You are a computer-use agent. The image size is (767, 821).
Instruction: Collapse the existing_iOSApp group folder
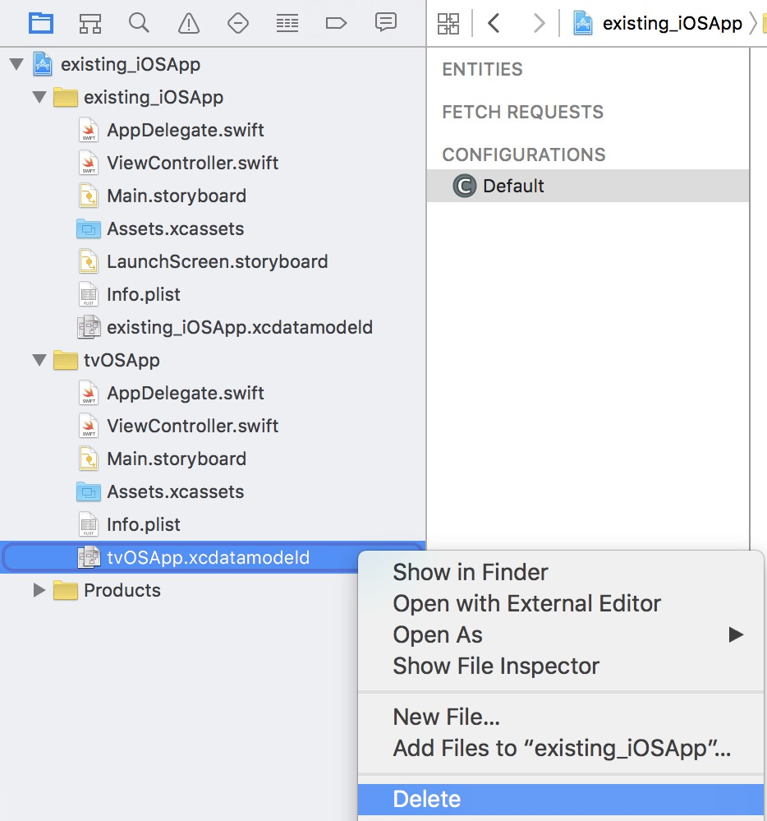39,98
